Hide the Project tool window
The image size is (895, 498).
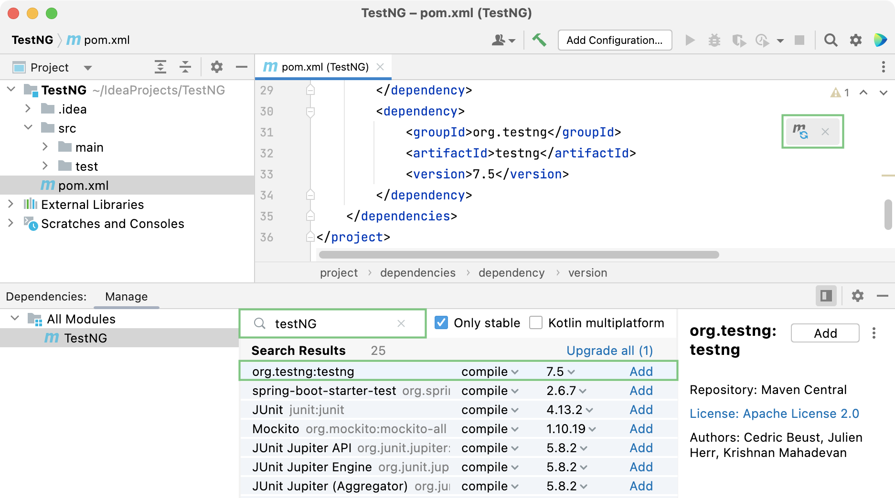click(x=242, y=67)
